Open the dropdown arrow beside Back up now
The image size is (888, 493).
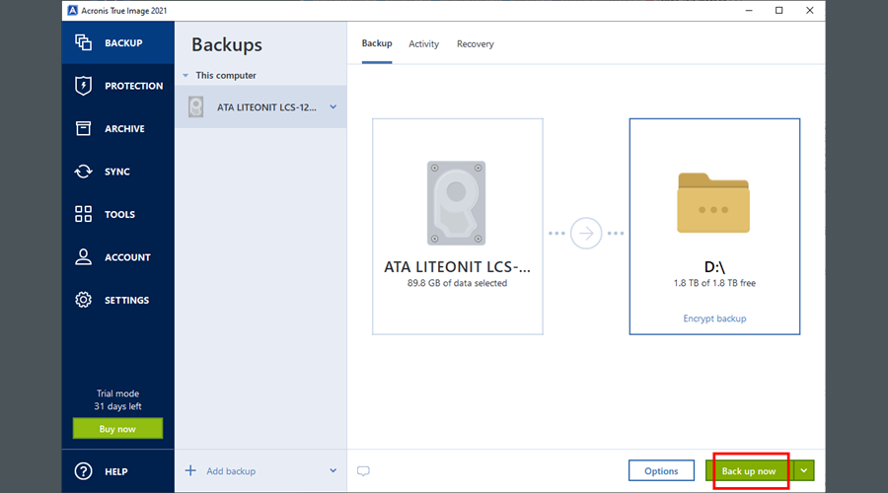coord(804,471)
